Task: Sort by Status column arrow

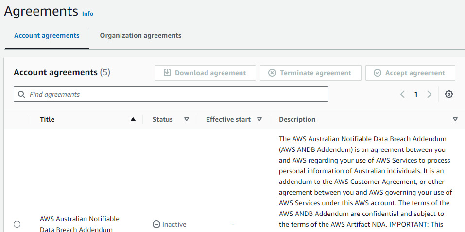Action: tap(187, 120)
